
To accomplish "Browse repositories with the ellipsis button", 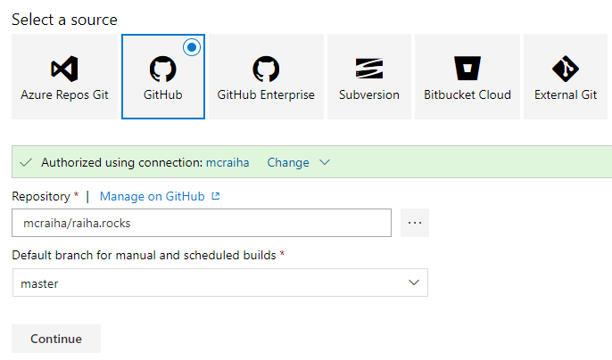I will click(415, 223).
